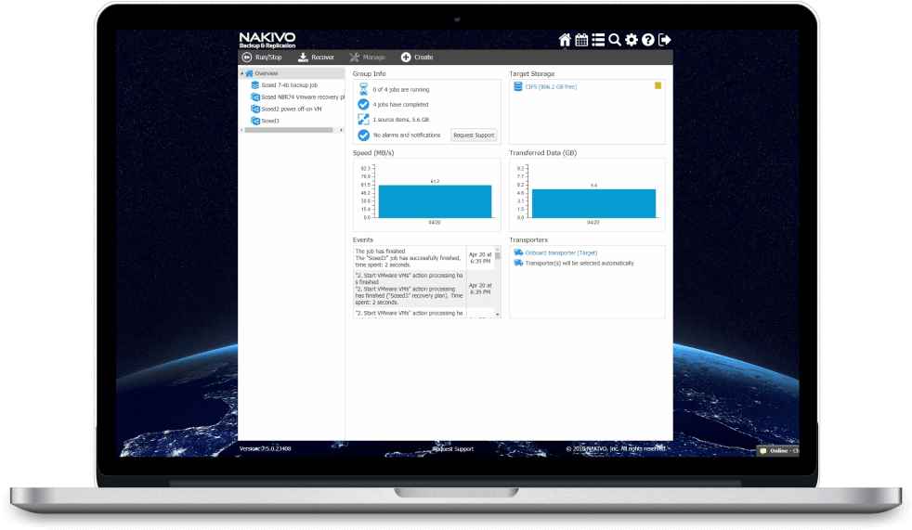The width and height of the screenshot is (912, 530).
Task: Click the first 'Apr 20 at 6:39 PM' timestamp
Action: [480, 258]
